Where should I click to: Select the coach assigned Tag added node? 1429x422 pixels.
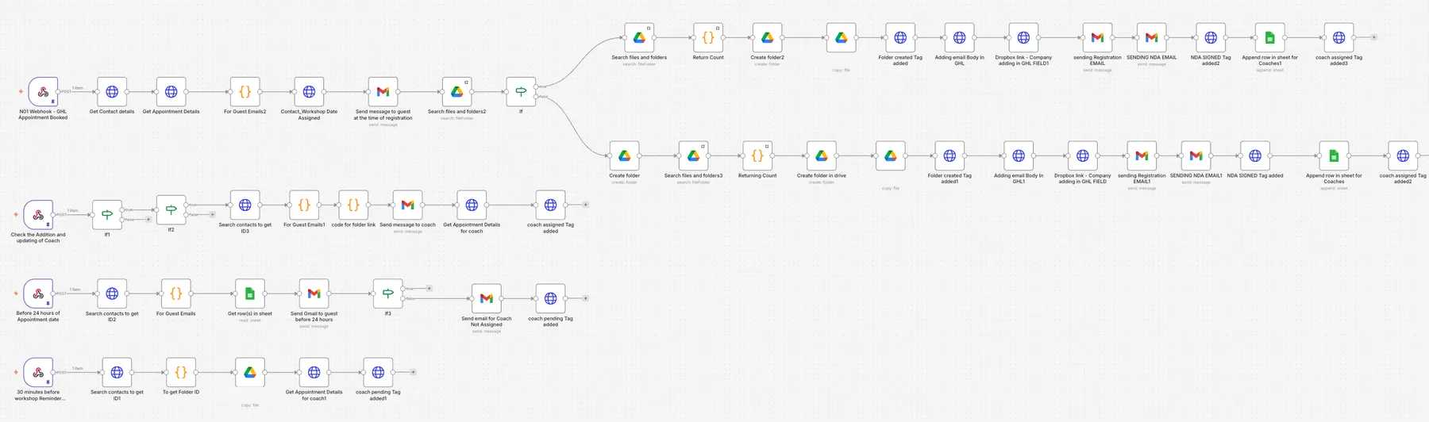(x=550, y=205)
